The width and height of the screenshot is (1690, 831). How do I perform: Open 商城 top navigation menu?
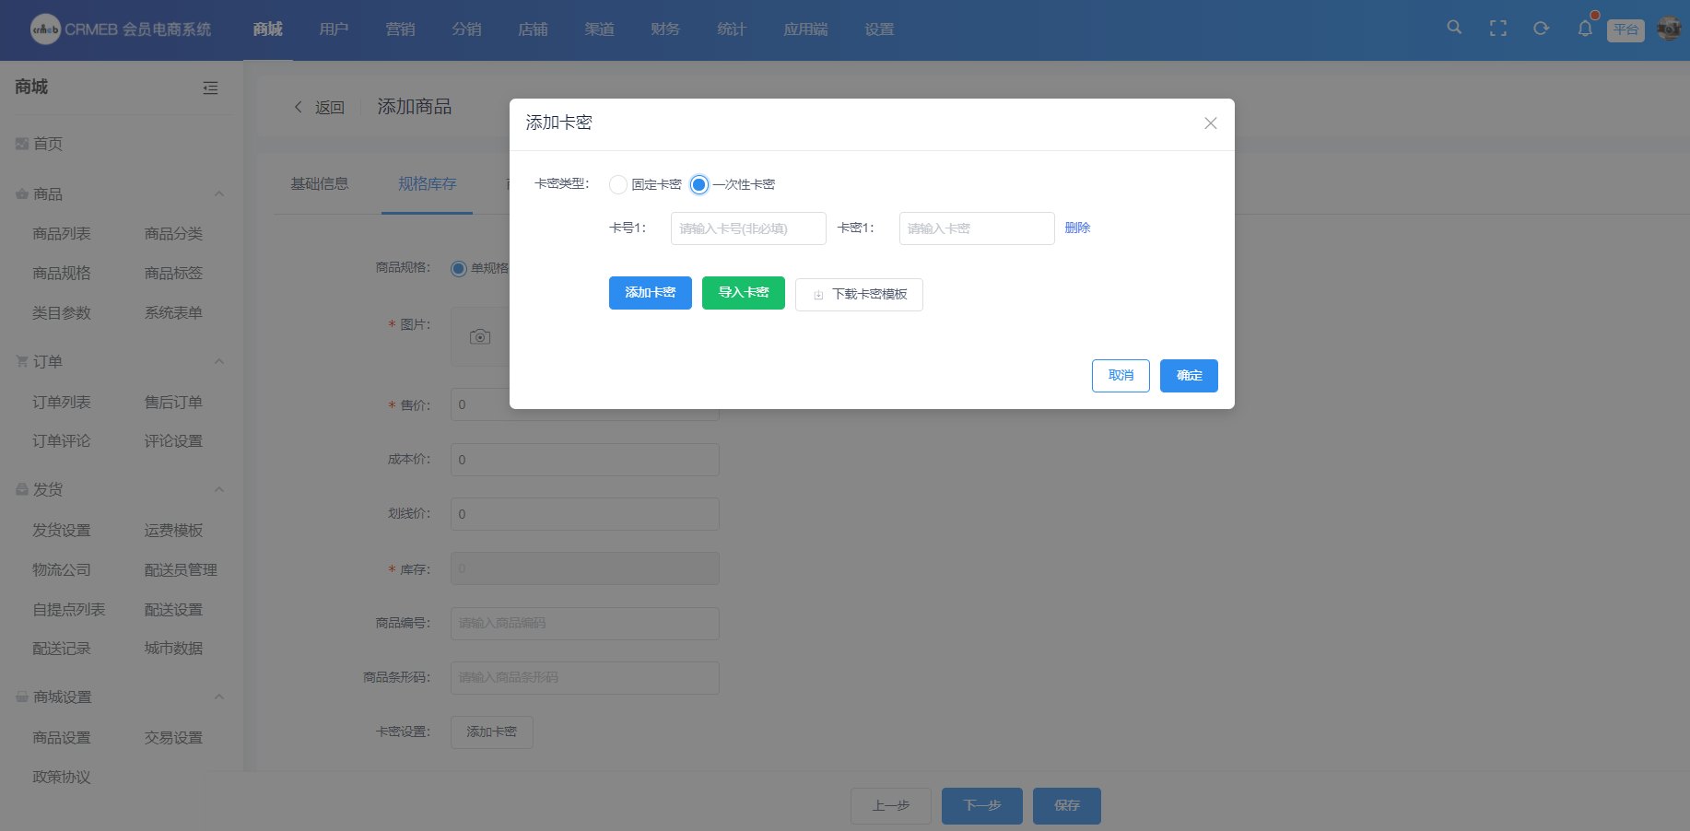click(268, 29)
